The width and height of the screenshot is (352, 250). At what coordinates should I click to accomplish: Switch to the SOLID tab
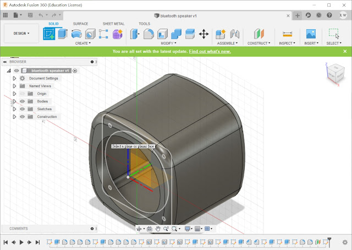coord(53,24)
